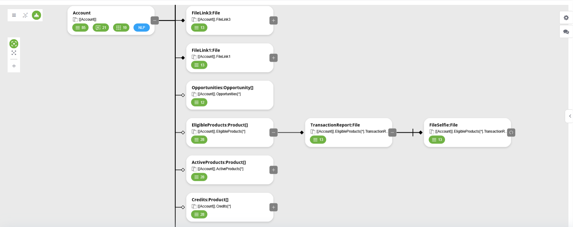Select the green hierarchy tree view icon
The image size is (573, 227).
(x=36, y=15)
